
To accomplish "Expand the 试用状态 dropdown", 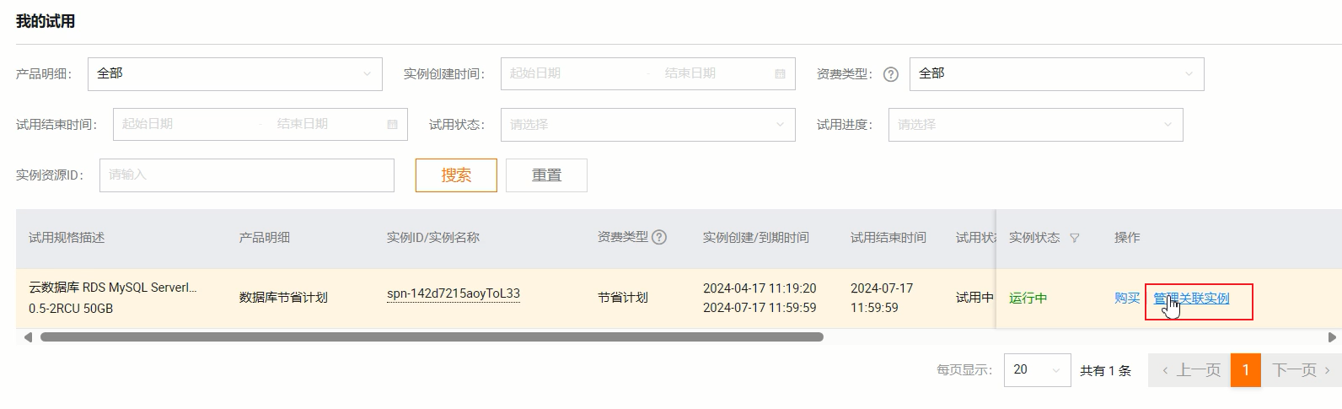I will click(647, 125).
